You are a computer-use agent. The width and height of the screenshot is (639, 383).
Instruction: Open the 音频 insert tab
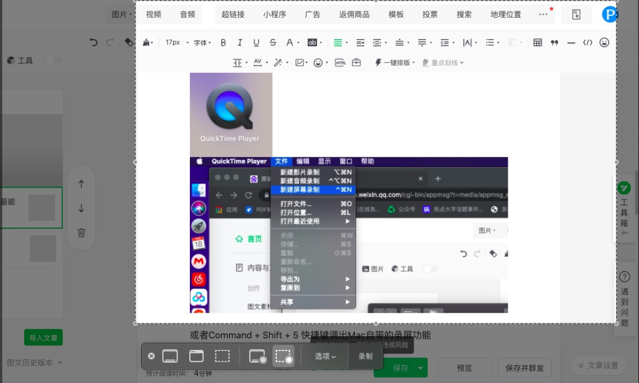click(188, 15)
